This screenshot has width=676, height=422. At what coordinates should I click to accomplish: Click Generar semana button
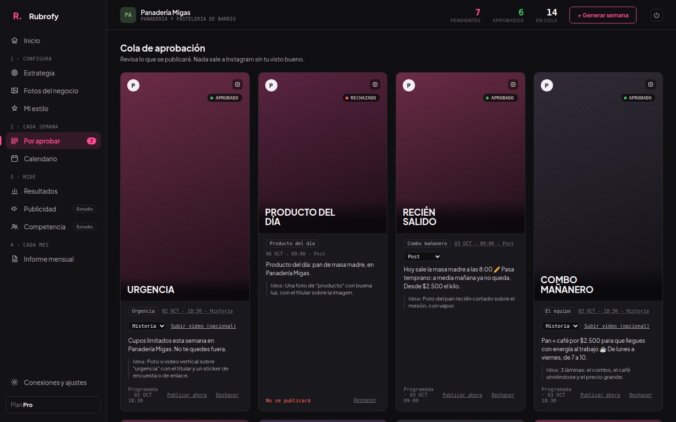point(603,15)
